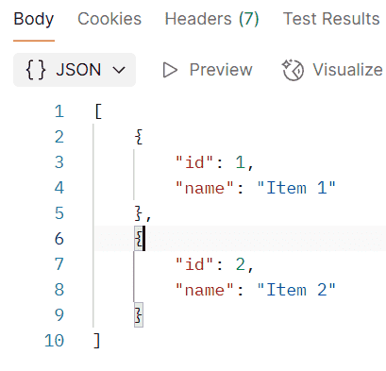The height and width of the screenshot is (371, 386).
Task: Open the Headers (7) tab
Action: 211,19
